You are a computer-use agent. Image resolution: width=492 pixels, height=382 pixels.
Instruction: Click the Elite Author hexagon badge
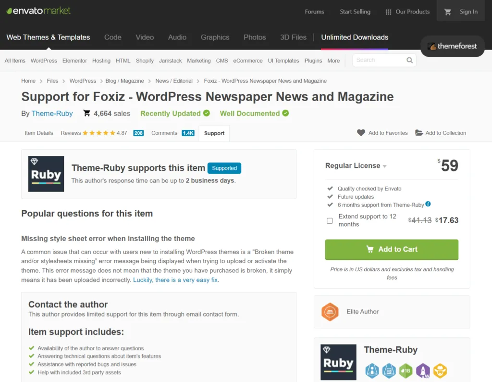(330, 312)
